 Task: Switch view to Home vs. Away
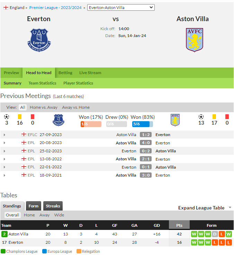point(44,107)
